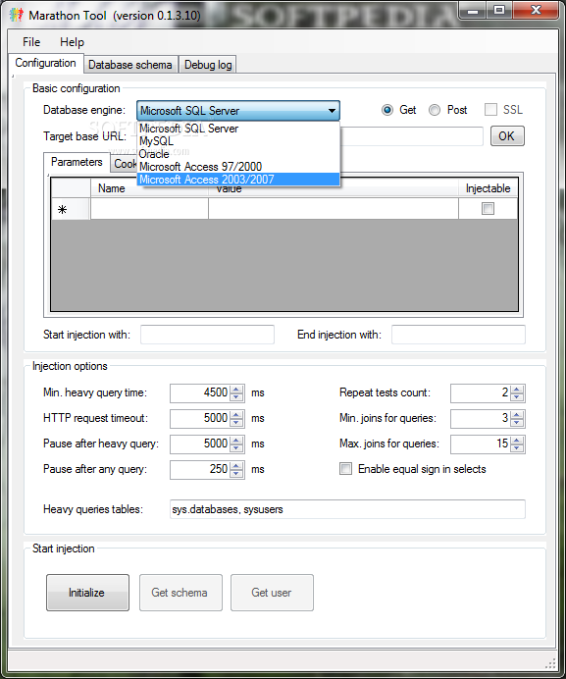
Task: Switch to the Database schema tab
Action: coord(129,65)
